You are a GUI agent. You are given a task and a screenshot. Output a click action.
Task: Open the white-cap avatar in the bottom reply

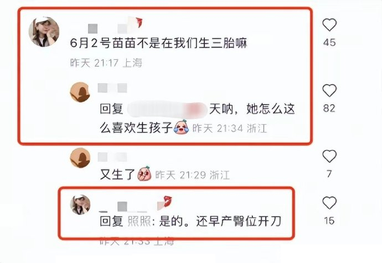pos(80,204)
